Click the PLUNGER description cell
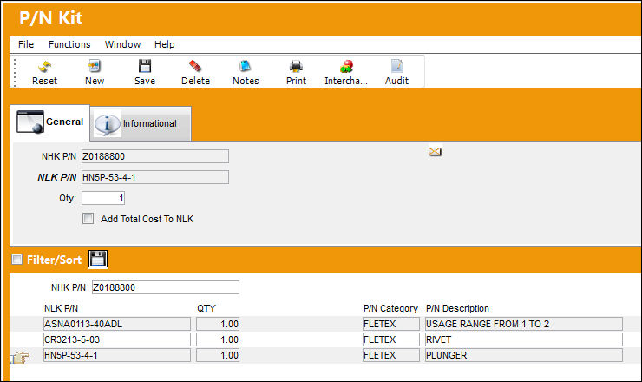 (524, 355)
